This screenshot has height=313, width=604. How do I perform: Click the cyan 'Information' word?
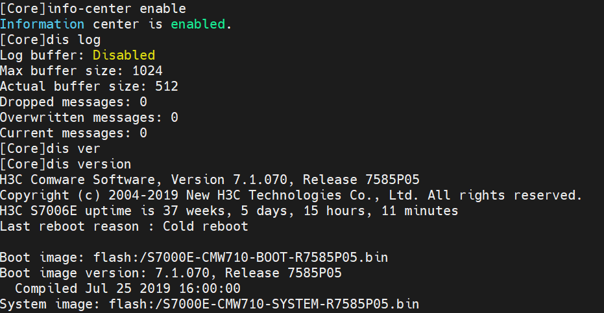click(x=42, y=24)
